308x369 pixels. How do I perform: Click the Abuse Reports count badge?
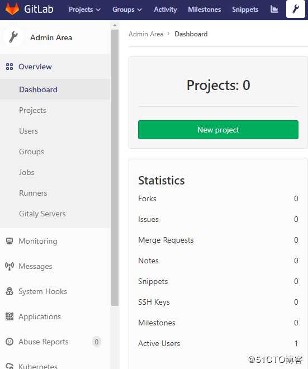point(97,342)
